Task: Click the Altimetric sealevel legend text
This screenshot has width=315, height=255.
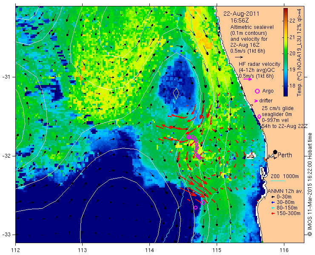Action: [x=252, y=27]
